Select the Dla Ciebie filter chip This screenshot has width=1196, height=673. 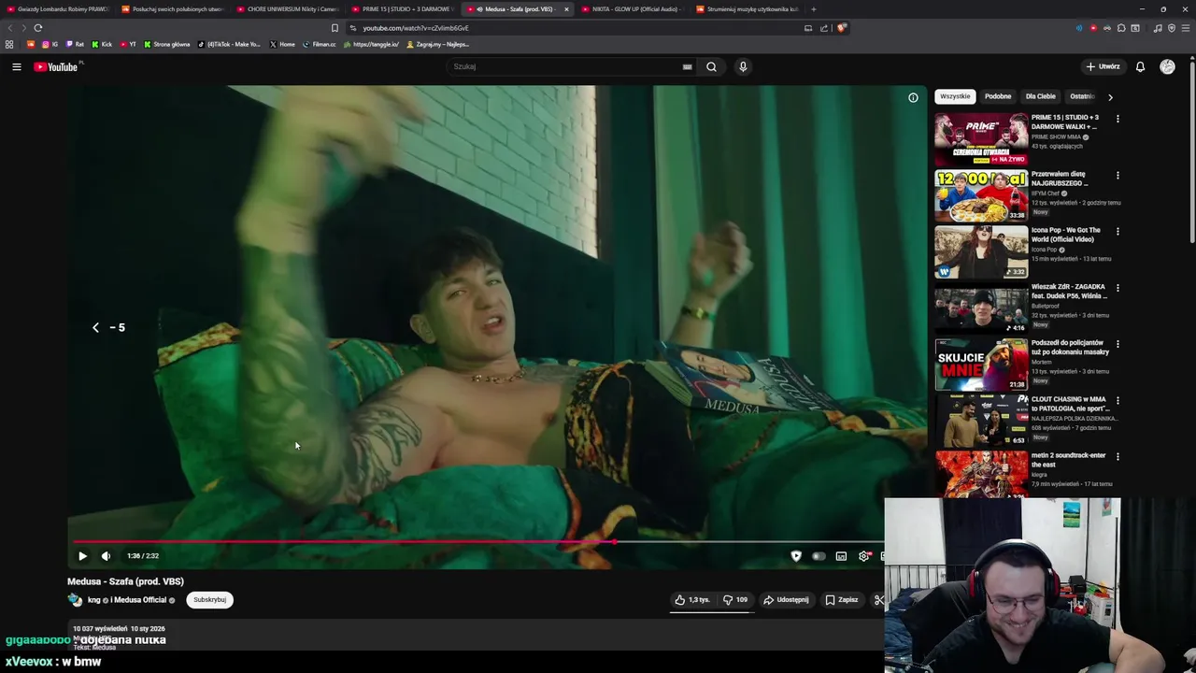pyautogui.click(x=1040, y=96)
